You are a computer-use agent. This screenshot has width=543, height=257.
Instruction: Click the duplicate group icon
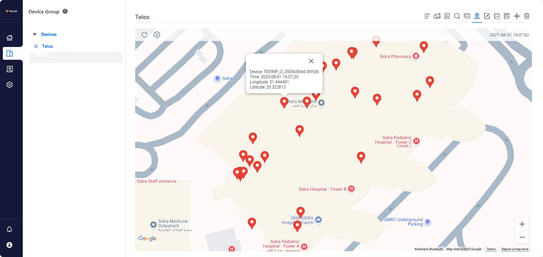pos(497,16)
